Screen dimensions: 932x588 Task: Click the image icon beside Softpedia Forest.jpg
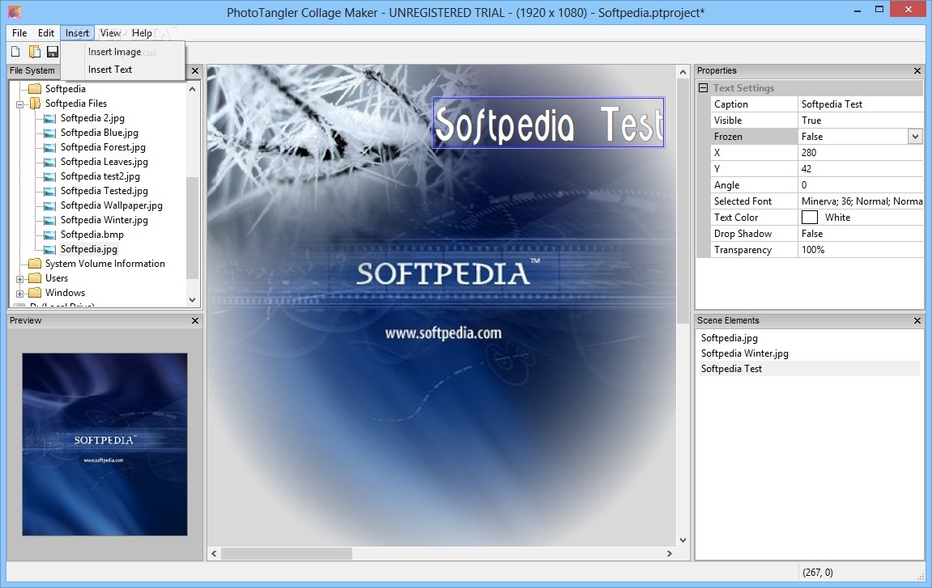[50, 147]
